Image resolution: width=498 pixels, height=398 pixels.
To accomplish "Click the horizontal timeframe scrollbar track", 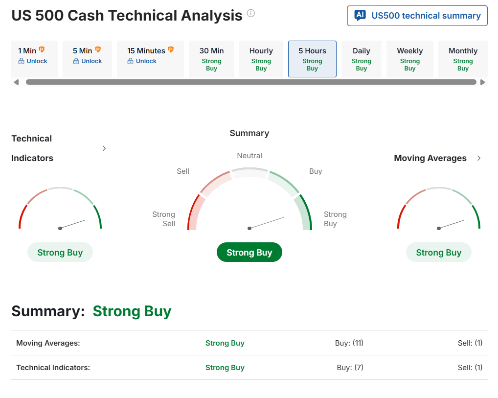I will [x=250, y=82].
